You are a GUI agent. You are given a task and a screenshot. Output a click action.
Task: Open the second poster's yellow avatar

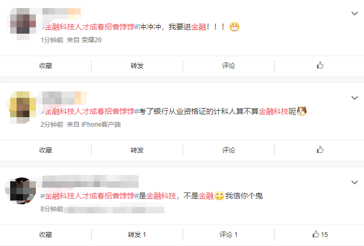coord(21,107)
